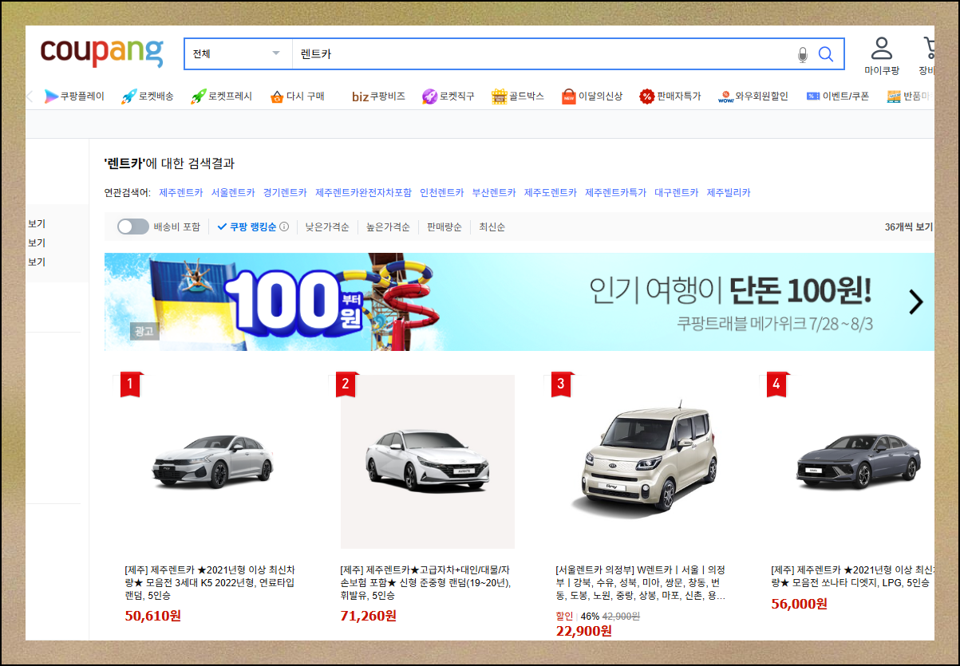Sort by 최신순
This screenshot has width=960, height=666.
pyautogui.click(x=492, y=227)
